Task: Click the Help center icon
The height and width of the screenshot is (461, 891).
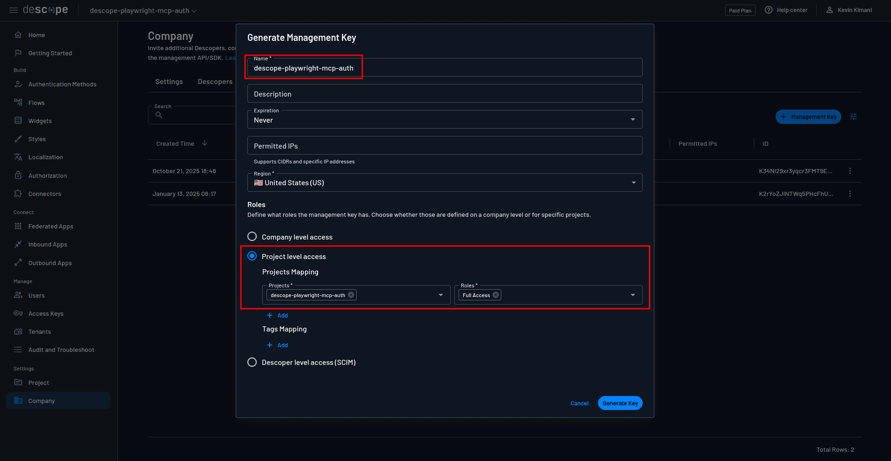Action: click(769, 9)
